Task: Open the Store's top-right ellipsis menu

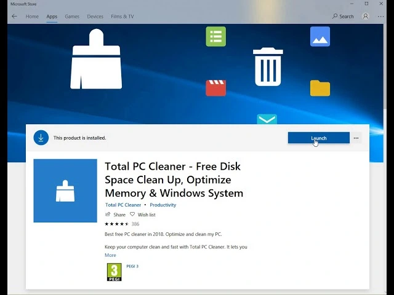Action: [380, 17]
